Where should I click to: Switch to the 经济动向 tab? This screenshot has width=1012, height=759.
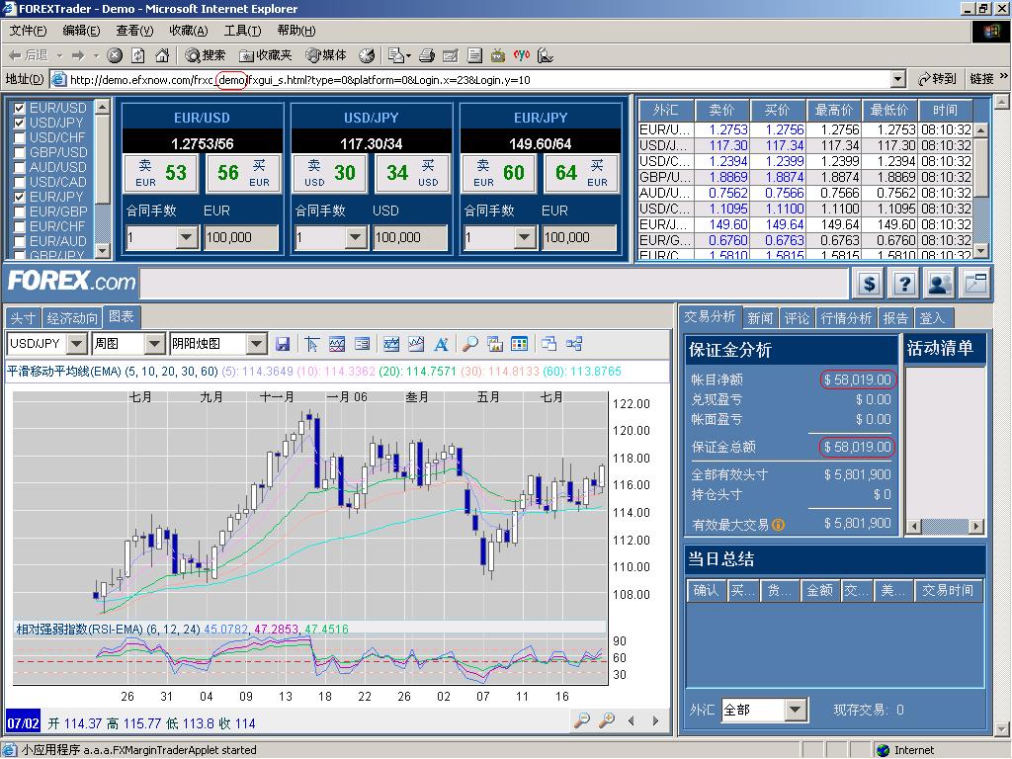click(x=71, y=318)
